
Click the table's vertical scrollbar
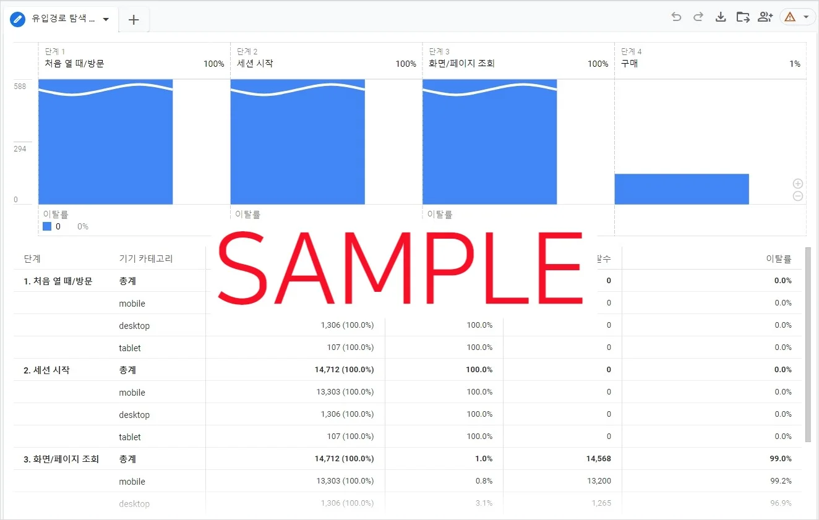[x=808, y=345]
